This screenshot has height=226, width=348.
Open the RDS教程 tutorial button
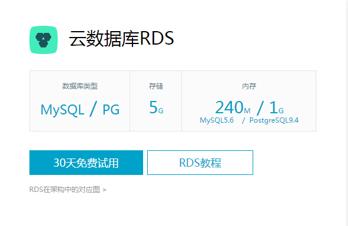click(x=200, y=163)
